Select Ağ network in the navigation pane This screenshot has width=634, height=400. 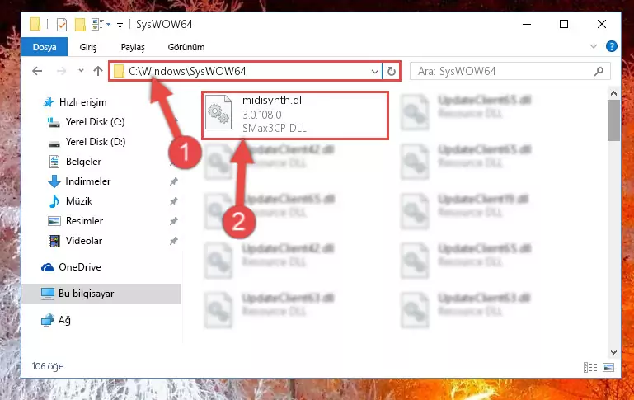point(64,320)
